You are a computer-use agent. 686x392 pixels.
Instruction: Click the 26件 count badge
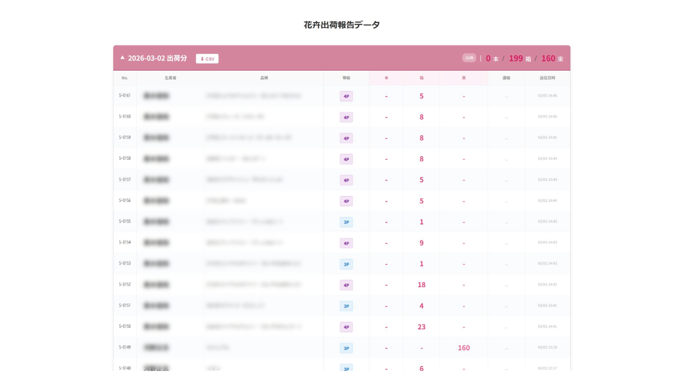tap(469, 58)
